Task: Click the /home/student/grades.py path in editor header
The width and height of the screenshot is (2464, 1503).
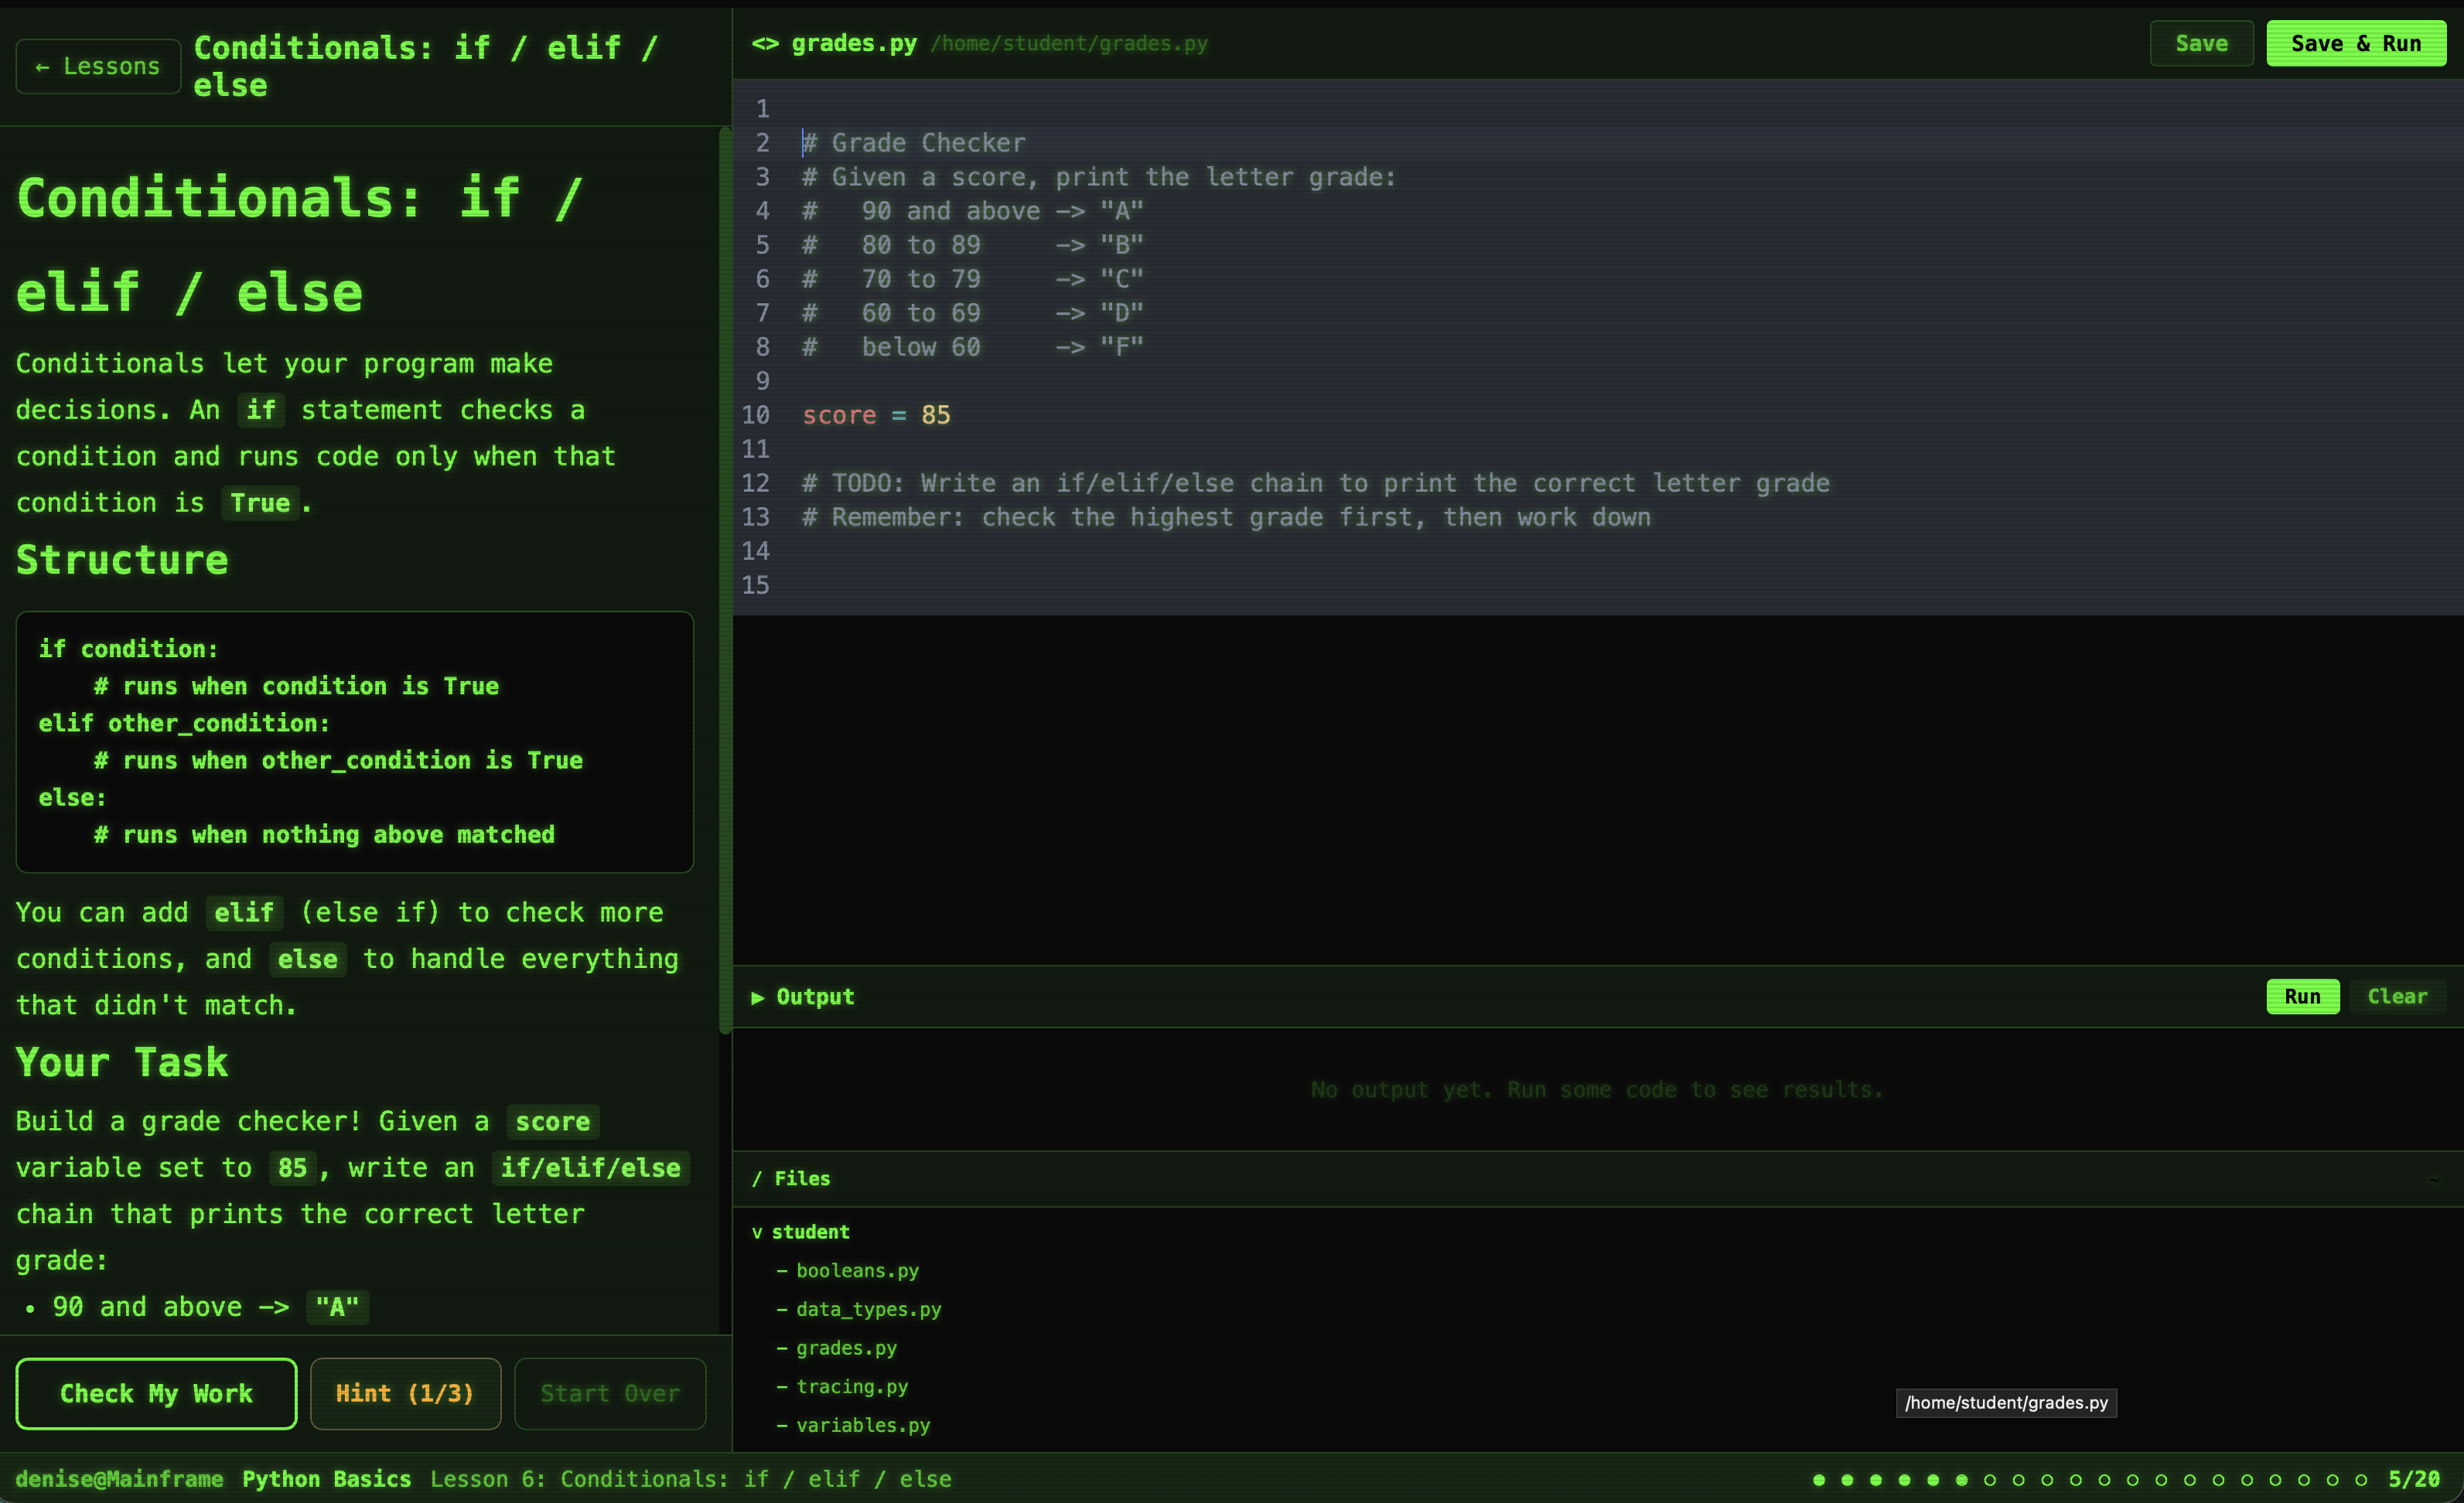Action: coord(1069,43)
